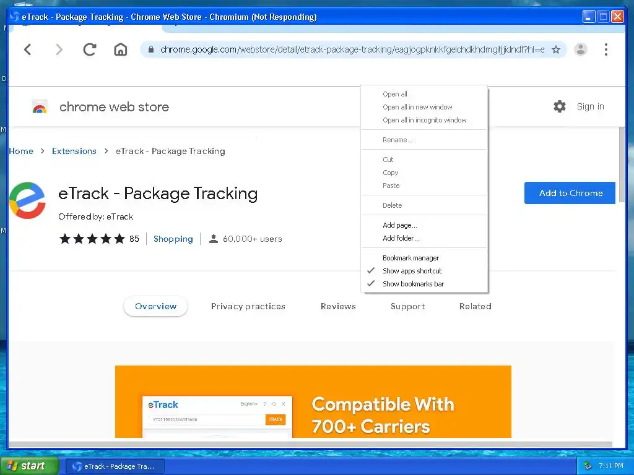Select Cut in the context menu
The width and height of the screenshot is (634, 475).
[424, 160]
